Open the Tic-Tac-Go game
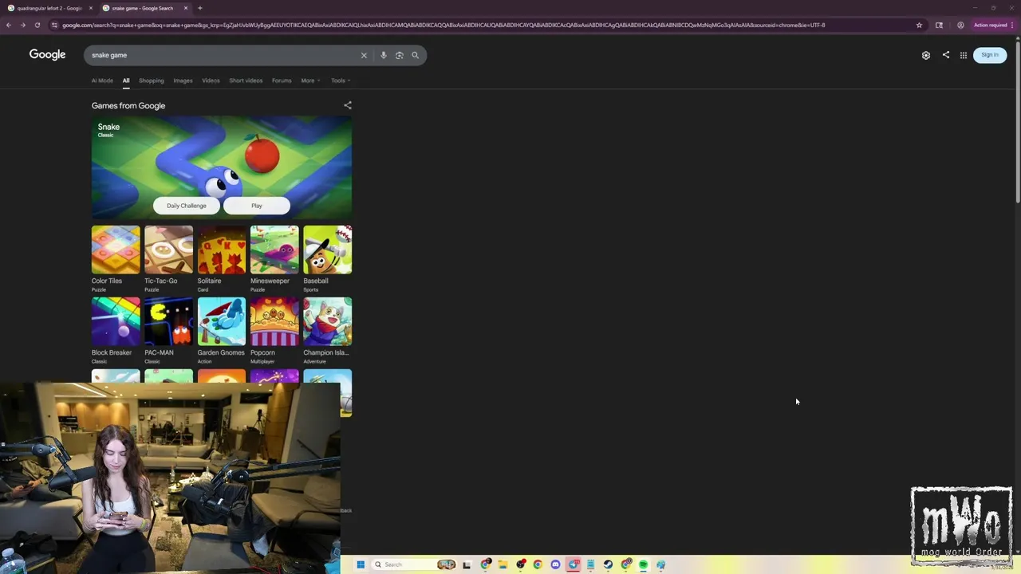This screenshot has width=1021, height=574. [x=168, y=258]
